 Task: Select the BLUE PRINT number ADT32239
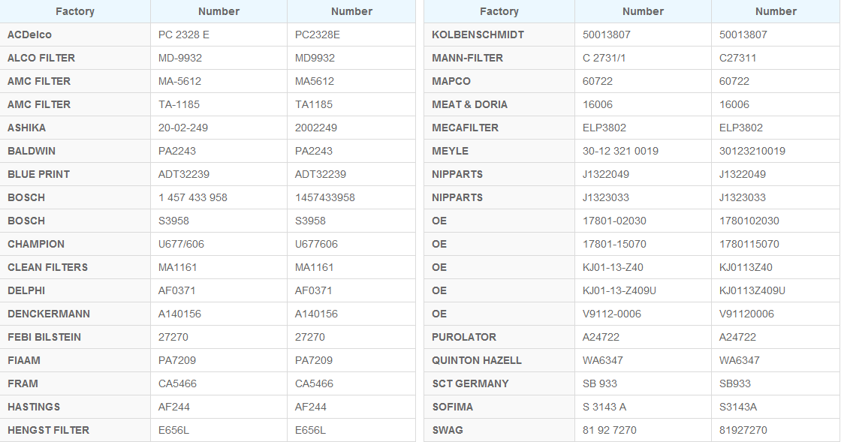point(184,175)
